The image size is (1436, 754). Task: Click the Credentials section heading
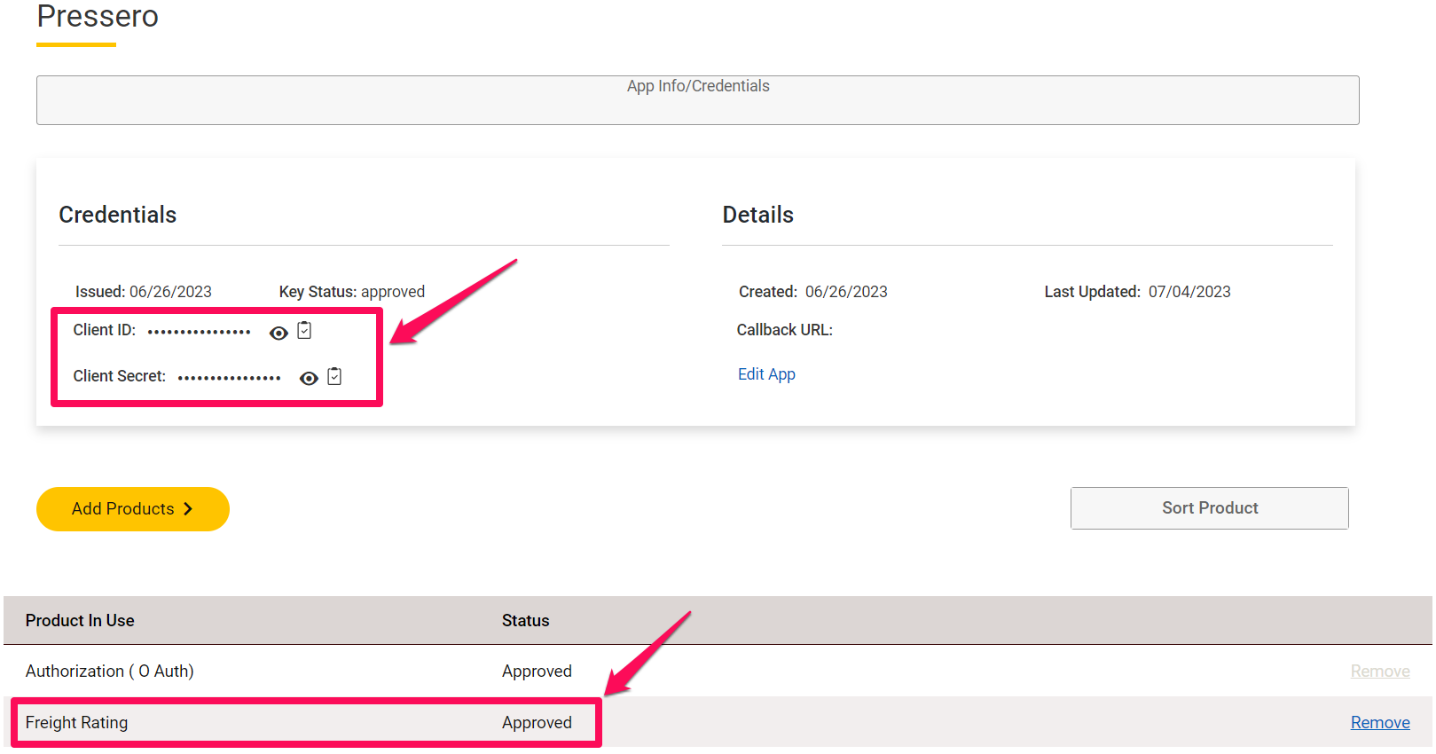[x=118, y=215]
